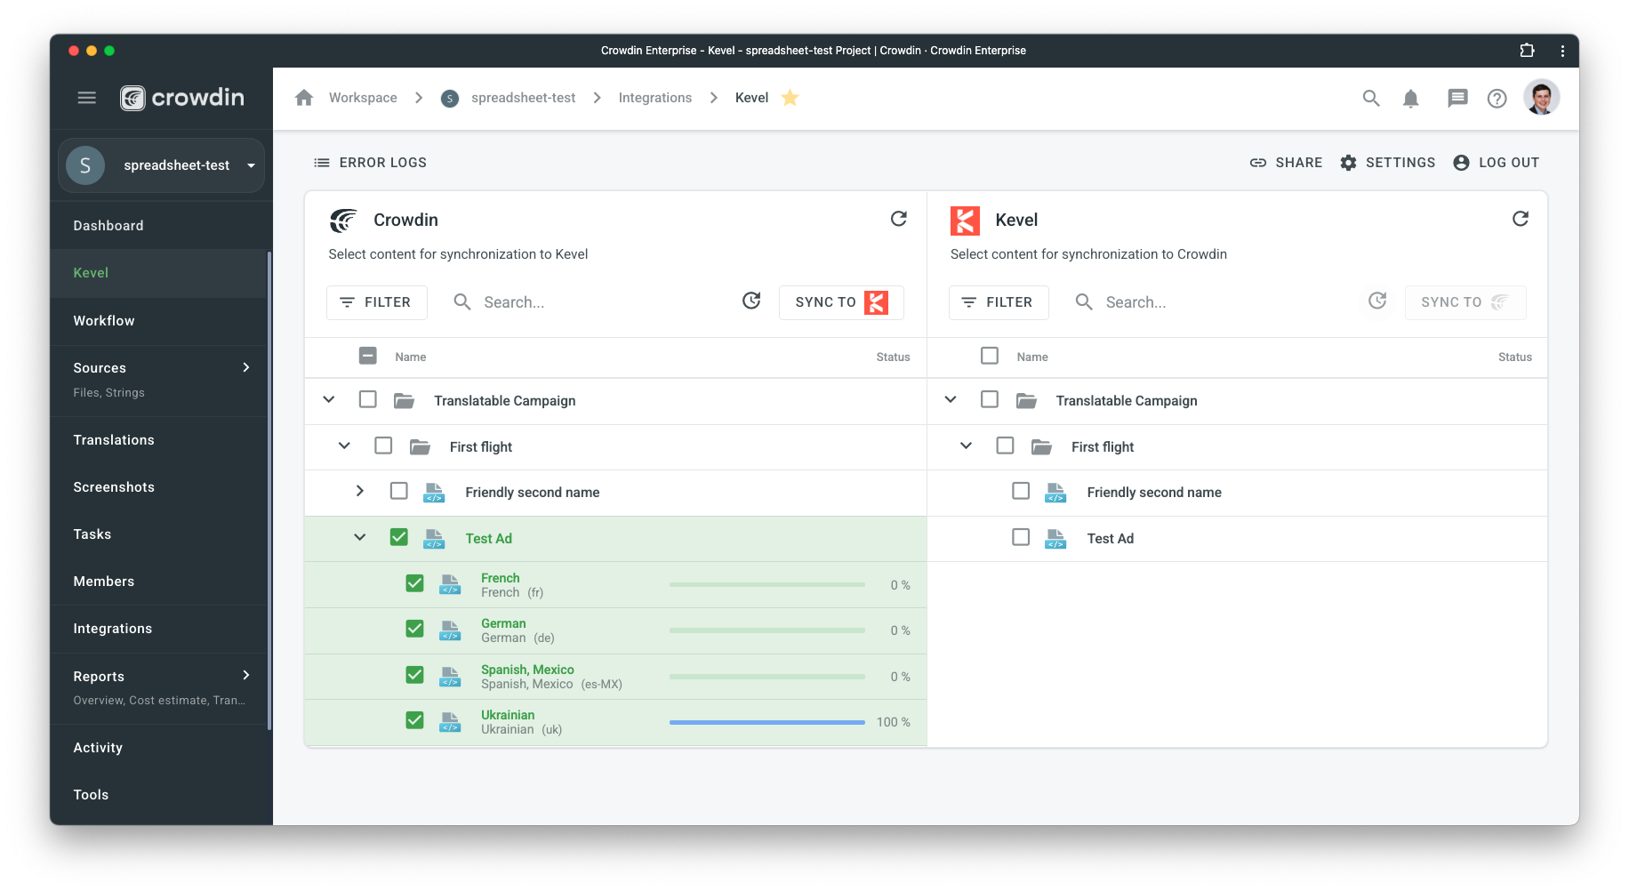Click the First flight folder icon in the Crowdin panel
Image resolution: width=1629 pixels, height=891 pixels.
(x=420, y=447)
